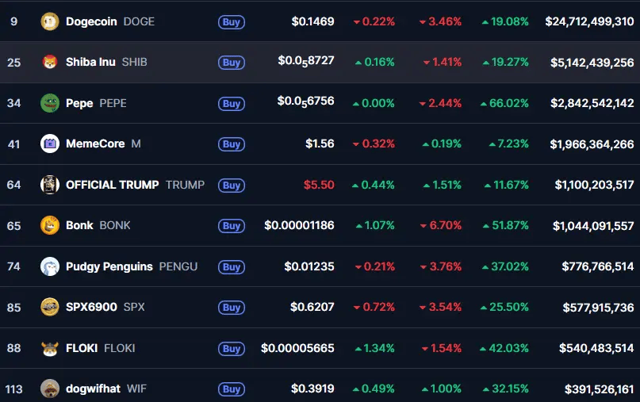Click the SPX6900 price value $0.6207
Viewport: 640px width, 402px height.
coord(312,307)
